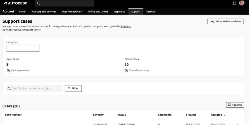
Task: Expand the CSN account dropdown
Action: pos(23,48)
